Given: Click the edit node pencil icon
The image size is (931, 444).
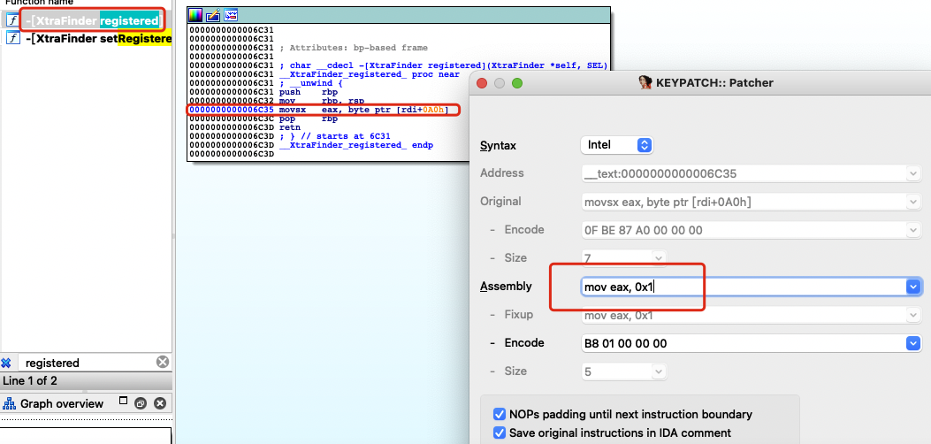Looking at the screenshot, I should pos(213,15).
